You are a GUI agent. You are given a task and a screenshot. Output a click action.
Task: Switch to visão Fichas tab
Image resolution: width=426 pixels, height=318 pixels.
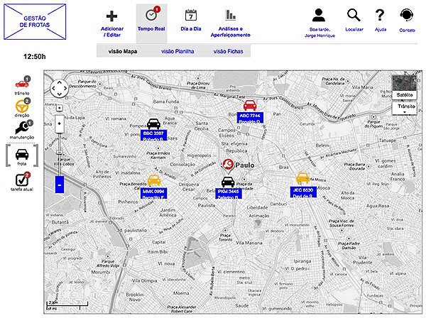(228, 51)
